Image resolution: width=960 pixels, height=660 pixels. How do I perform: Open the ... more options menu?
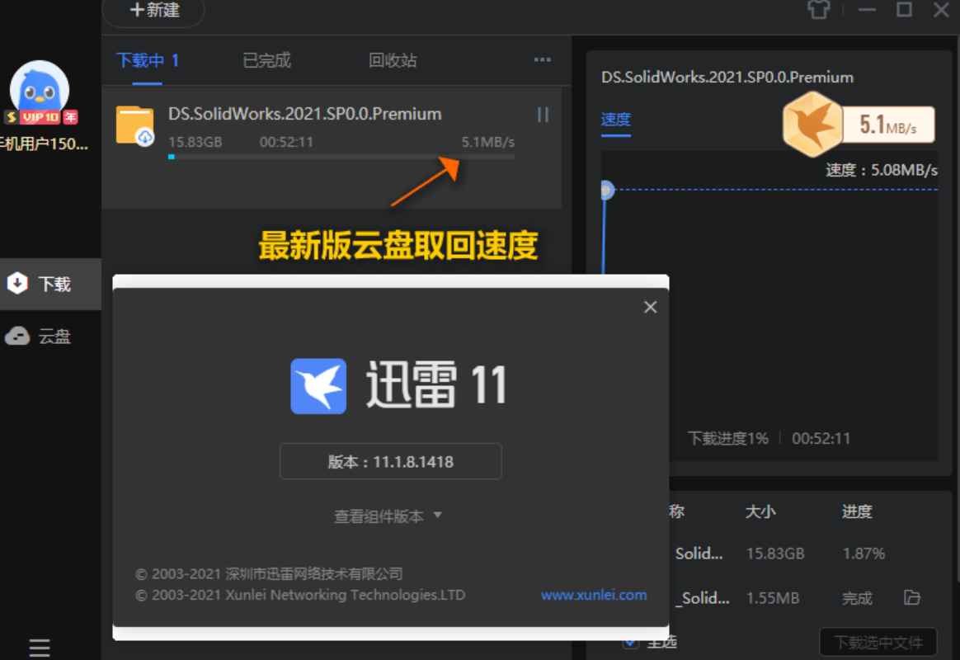[x=543, y=59]
